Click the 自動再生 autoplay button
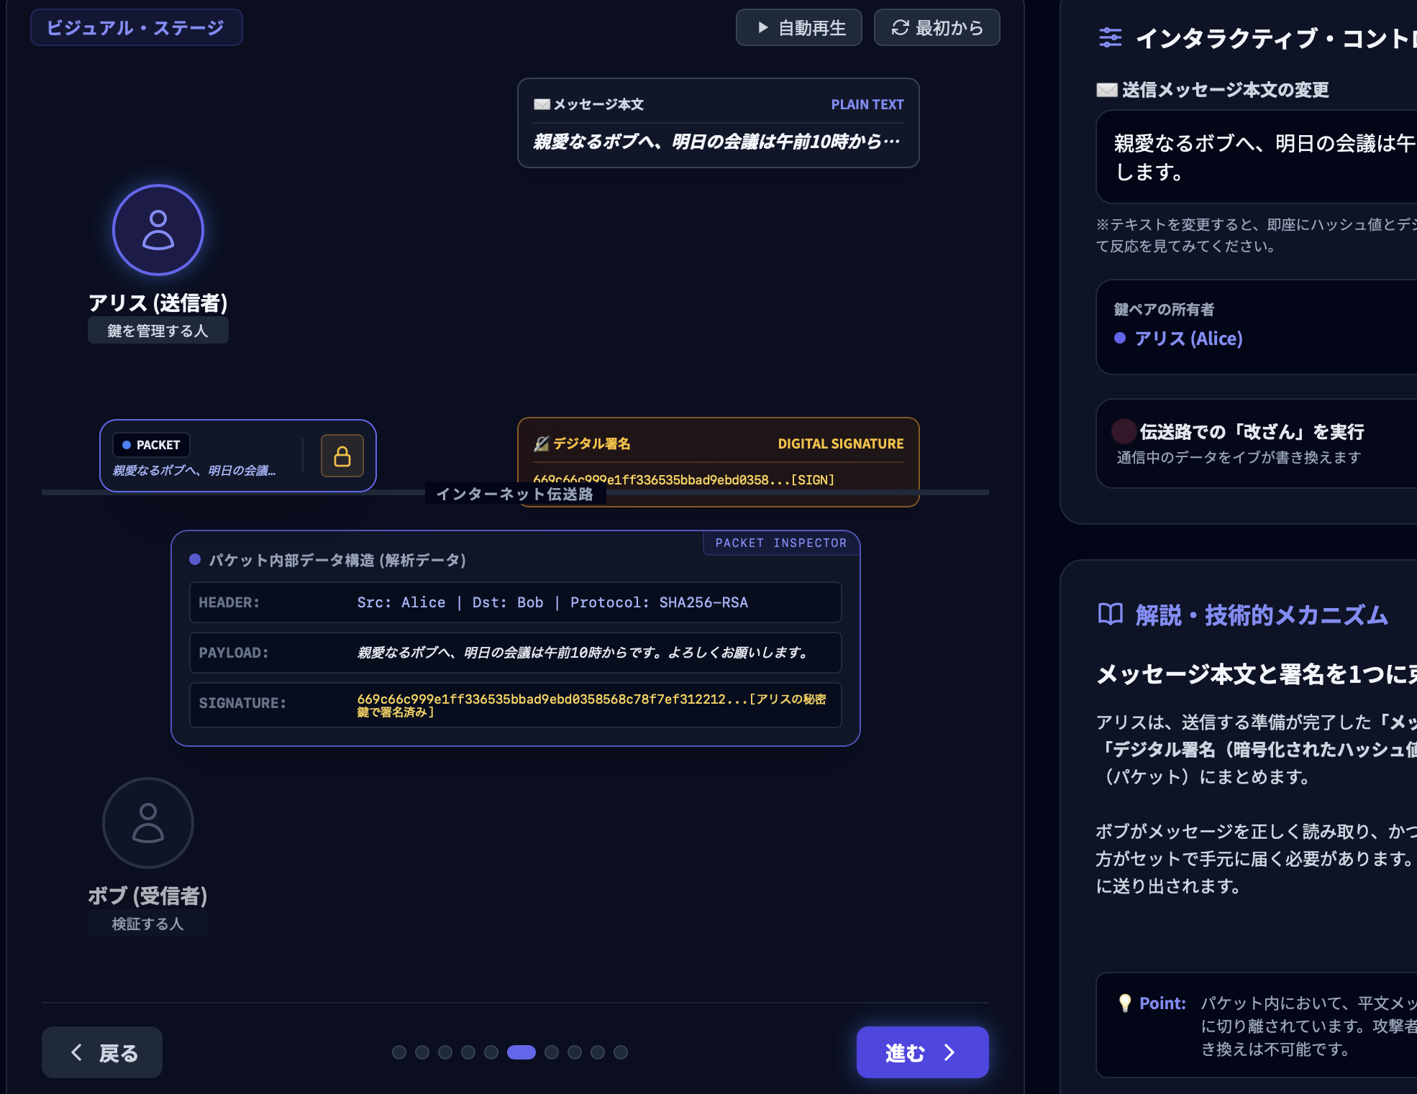This screenshot has width=1417, height=1094. pos(798,27)
